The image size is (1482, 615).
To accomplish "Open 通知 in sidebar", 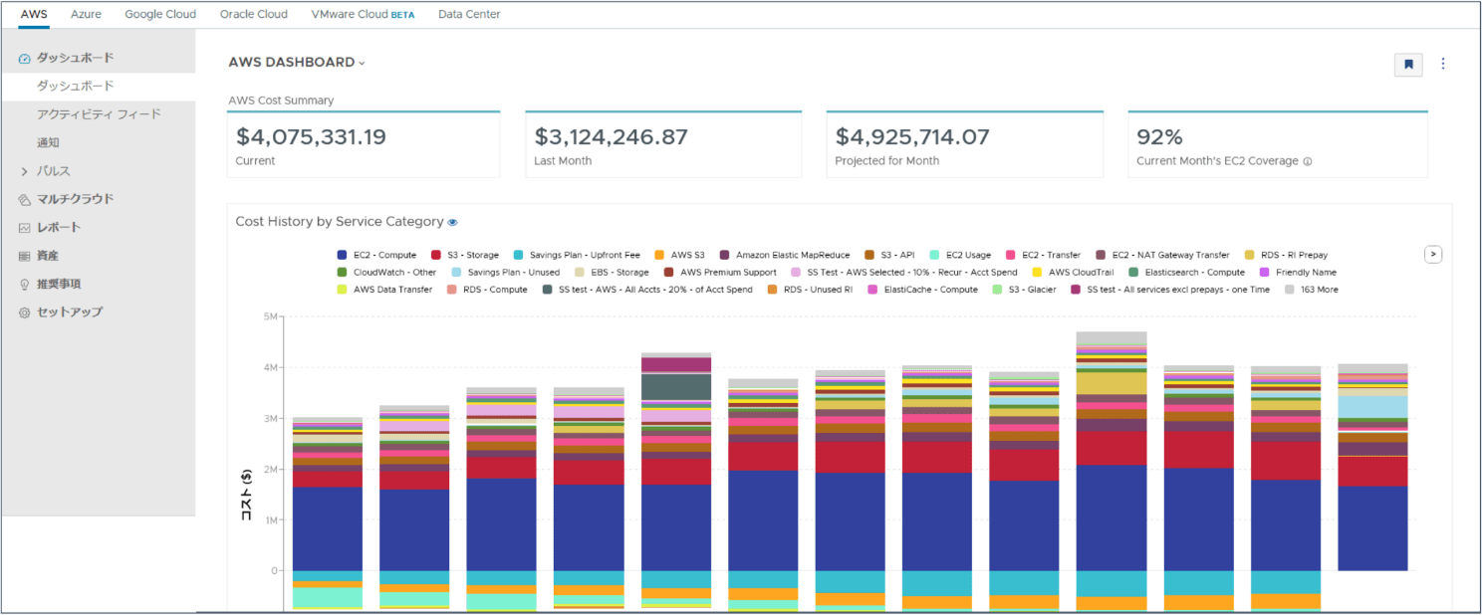I will pos(48,142).
